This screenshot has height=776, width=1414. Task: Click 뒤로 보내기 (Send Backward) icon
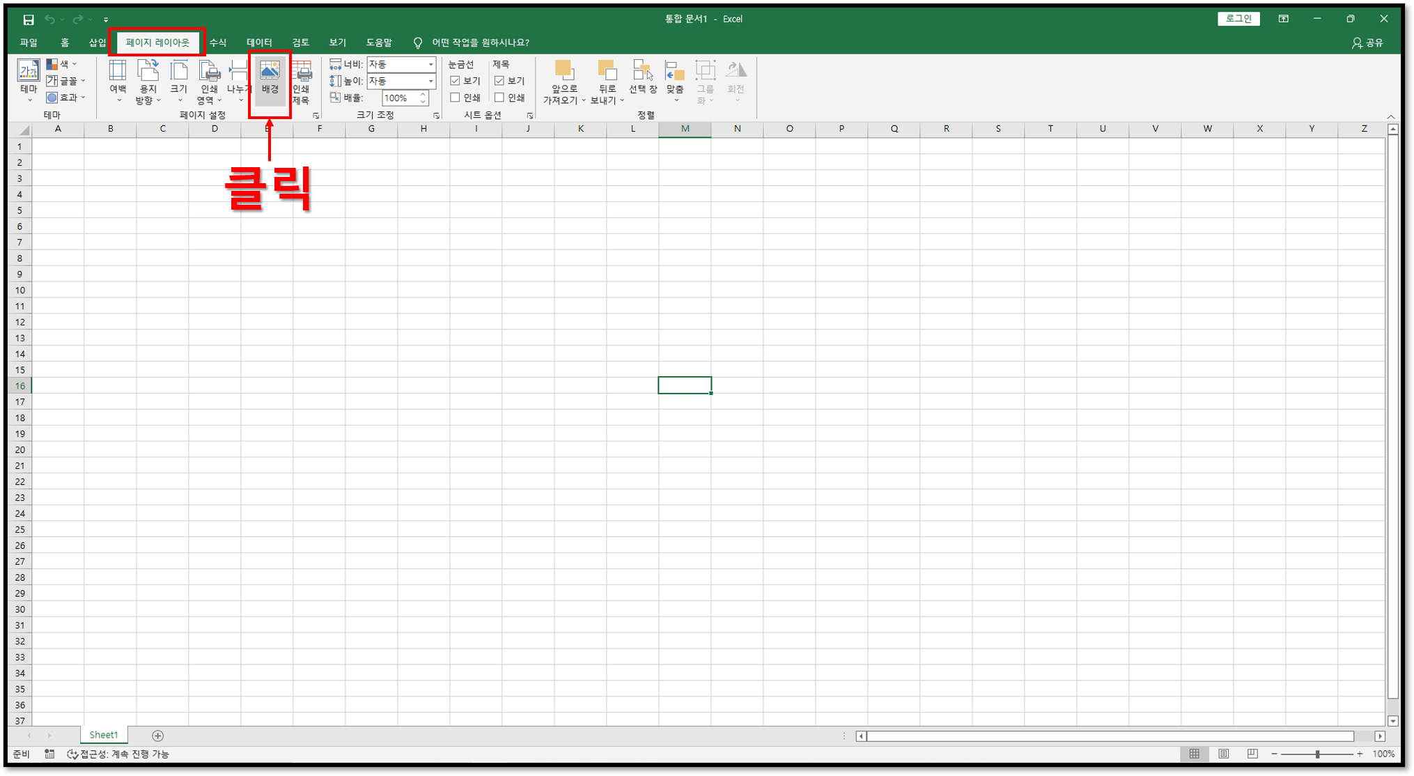(607, 70)
